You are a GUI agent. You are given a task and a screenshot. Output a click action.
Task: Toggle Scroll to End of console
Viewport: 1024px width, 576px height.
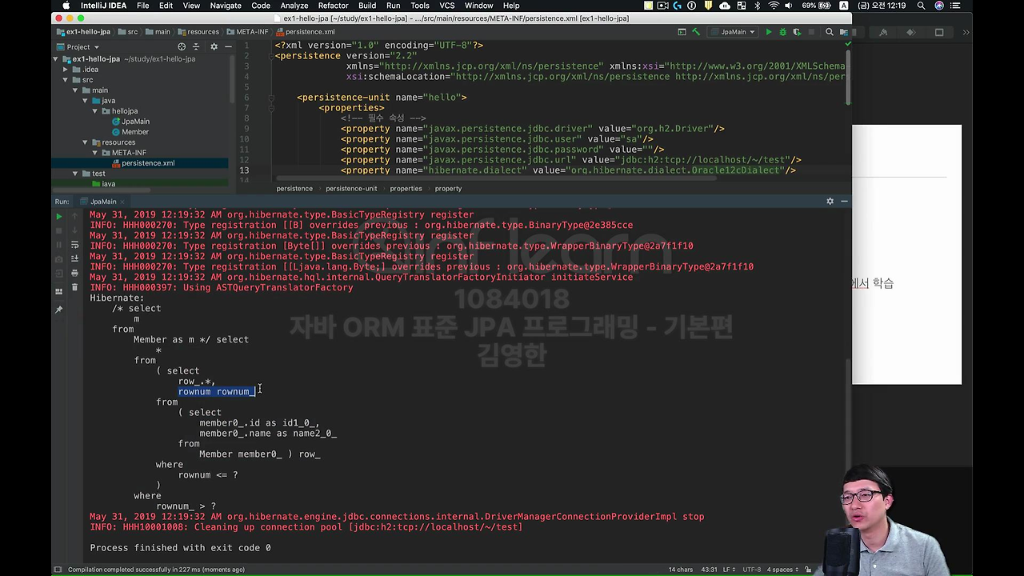[x=74, y=259]
